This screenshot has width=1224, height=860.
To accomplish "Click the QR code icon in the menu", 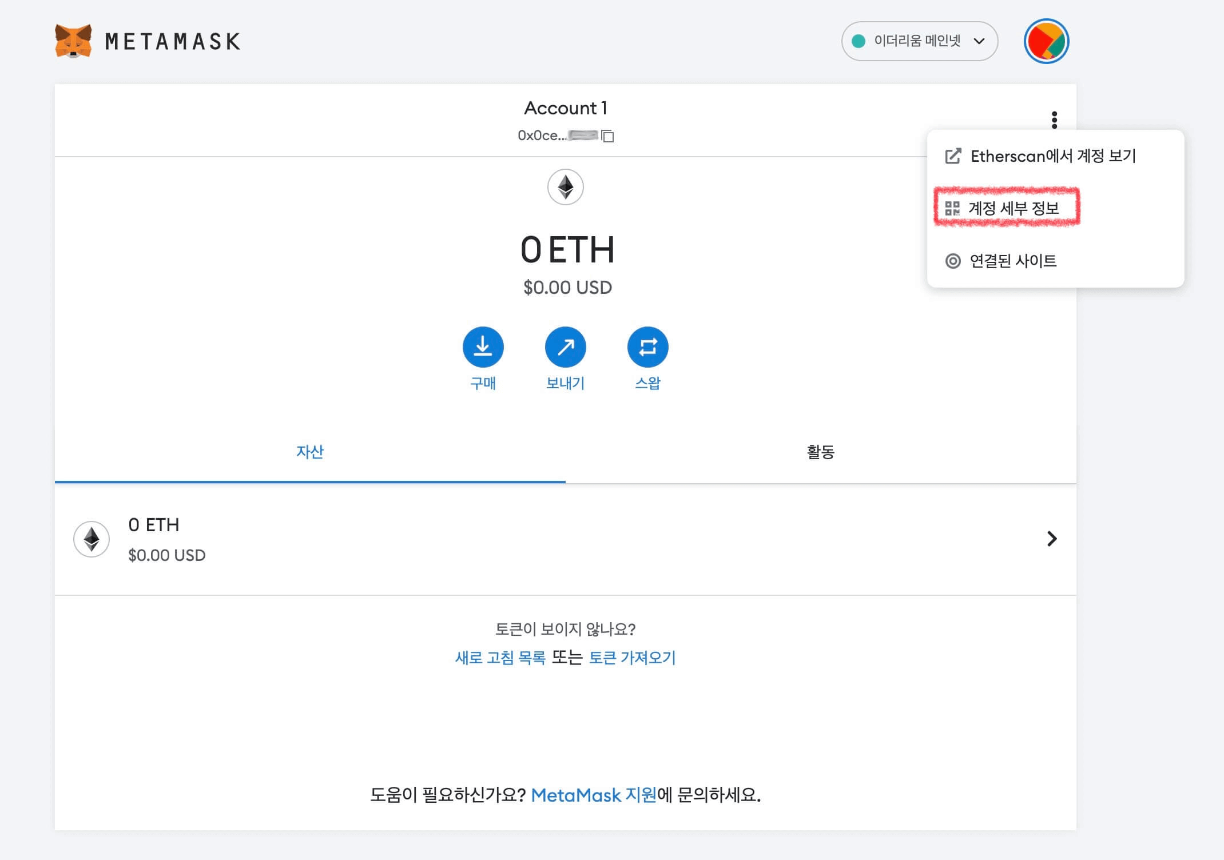I will [x=952, y=209].
